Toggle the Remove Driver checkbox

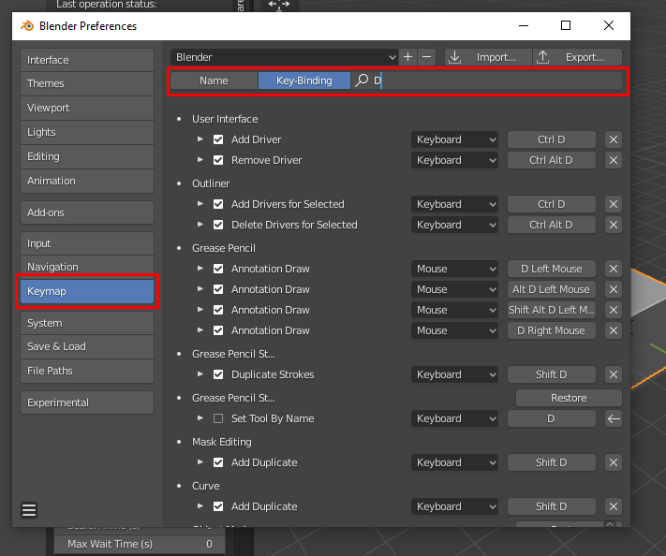(x=218, y=160)
